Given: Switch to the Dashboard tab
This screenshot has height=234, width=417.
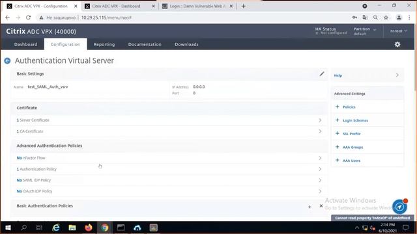Looking at the screenshot, I should (26, 44).
